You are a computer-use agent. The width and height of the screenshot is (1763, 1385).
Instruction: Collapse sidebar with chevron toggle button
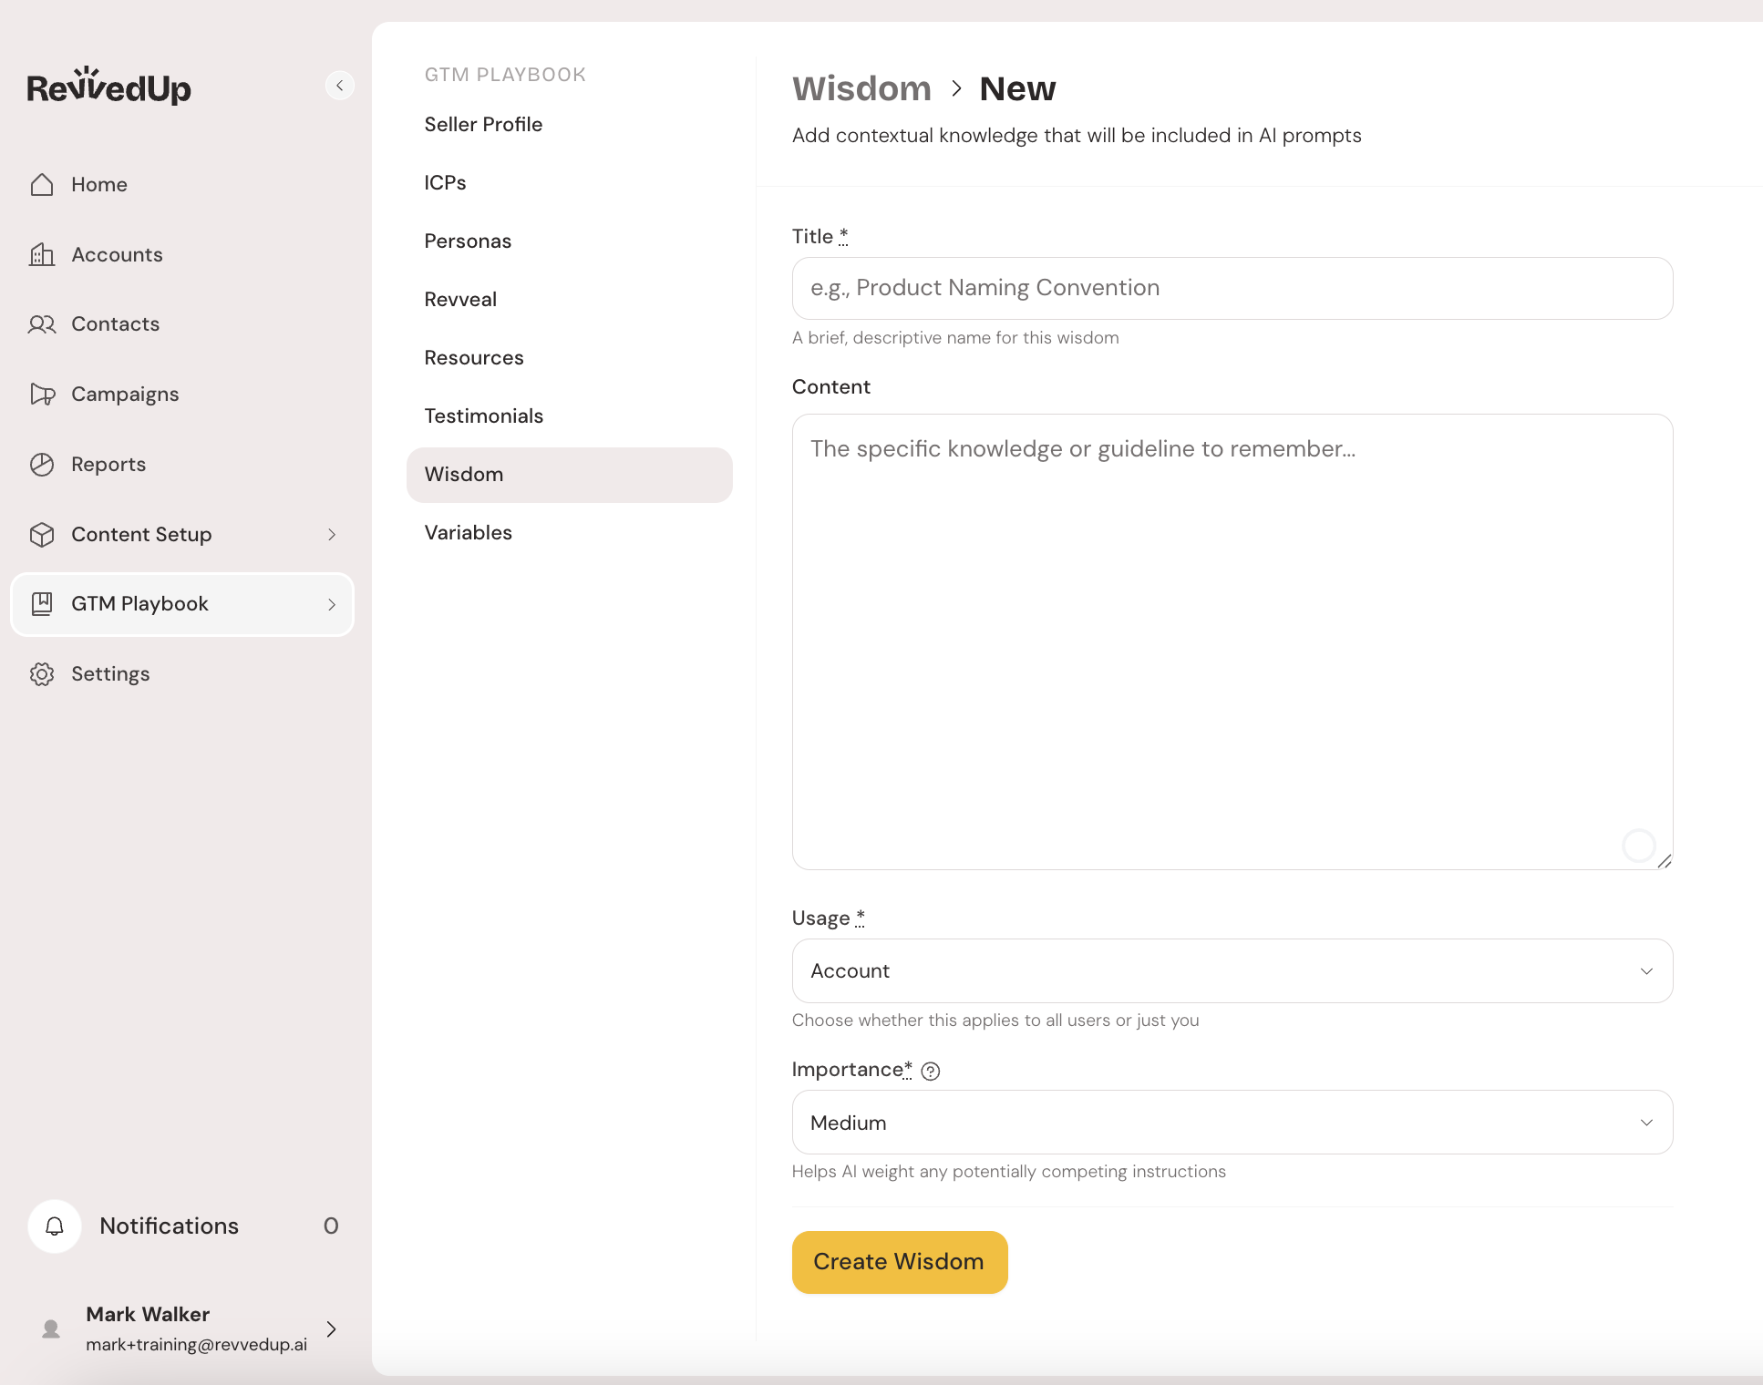click(x=339, y=86)
